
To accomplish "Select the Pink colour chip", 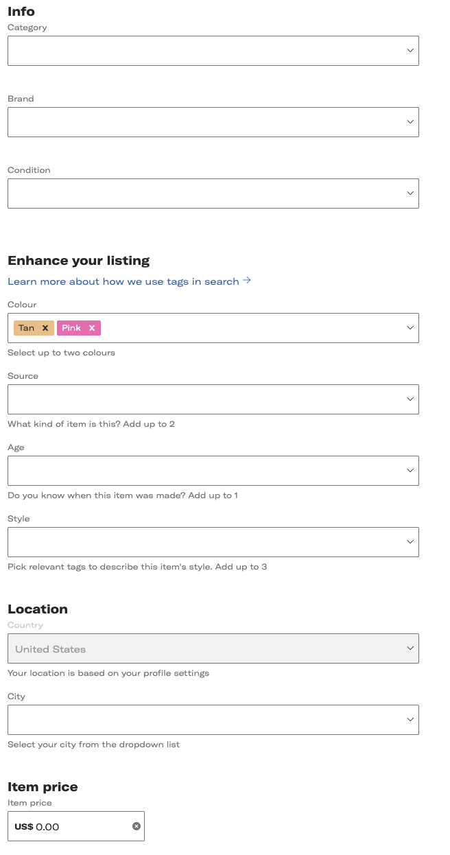I will (71, 328).
